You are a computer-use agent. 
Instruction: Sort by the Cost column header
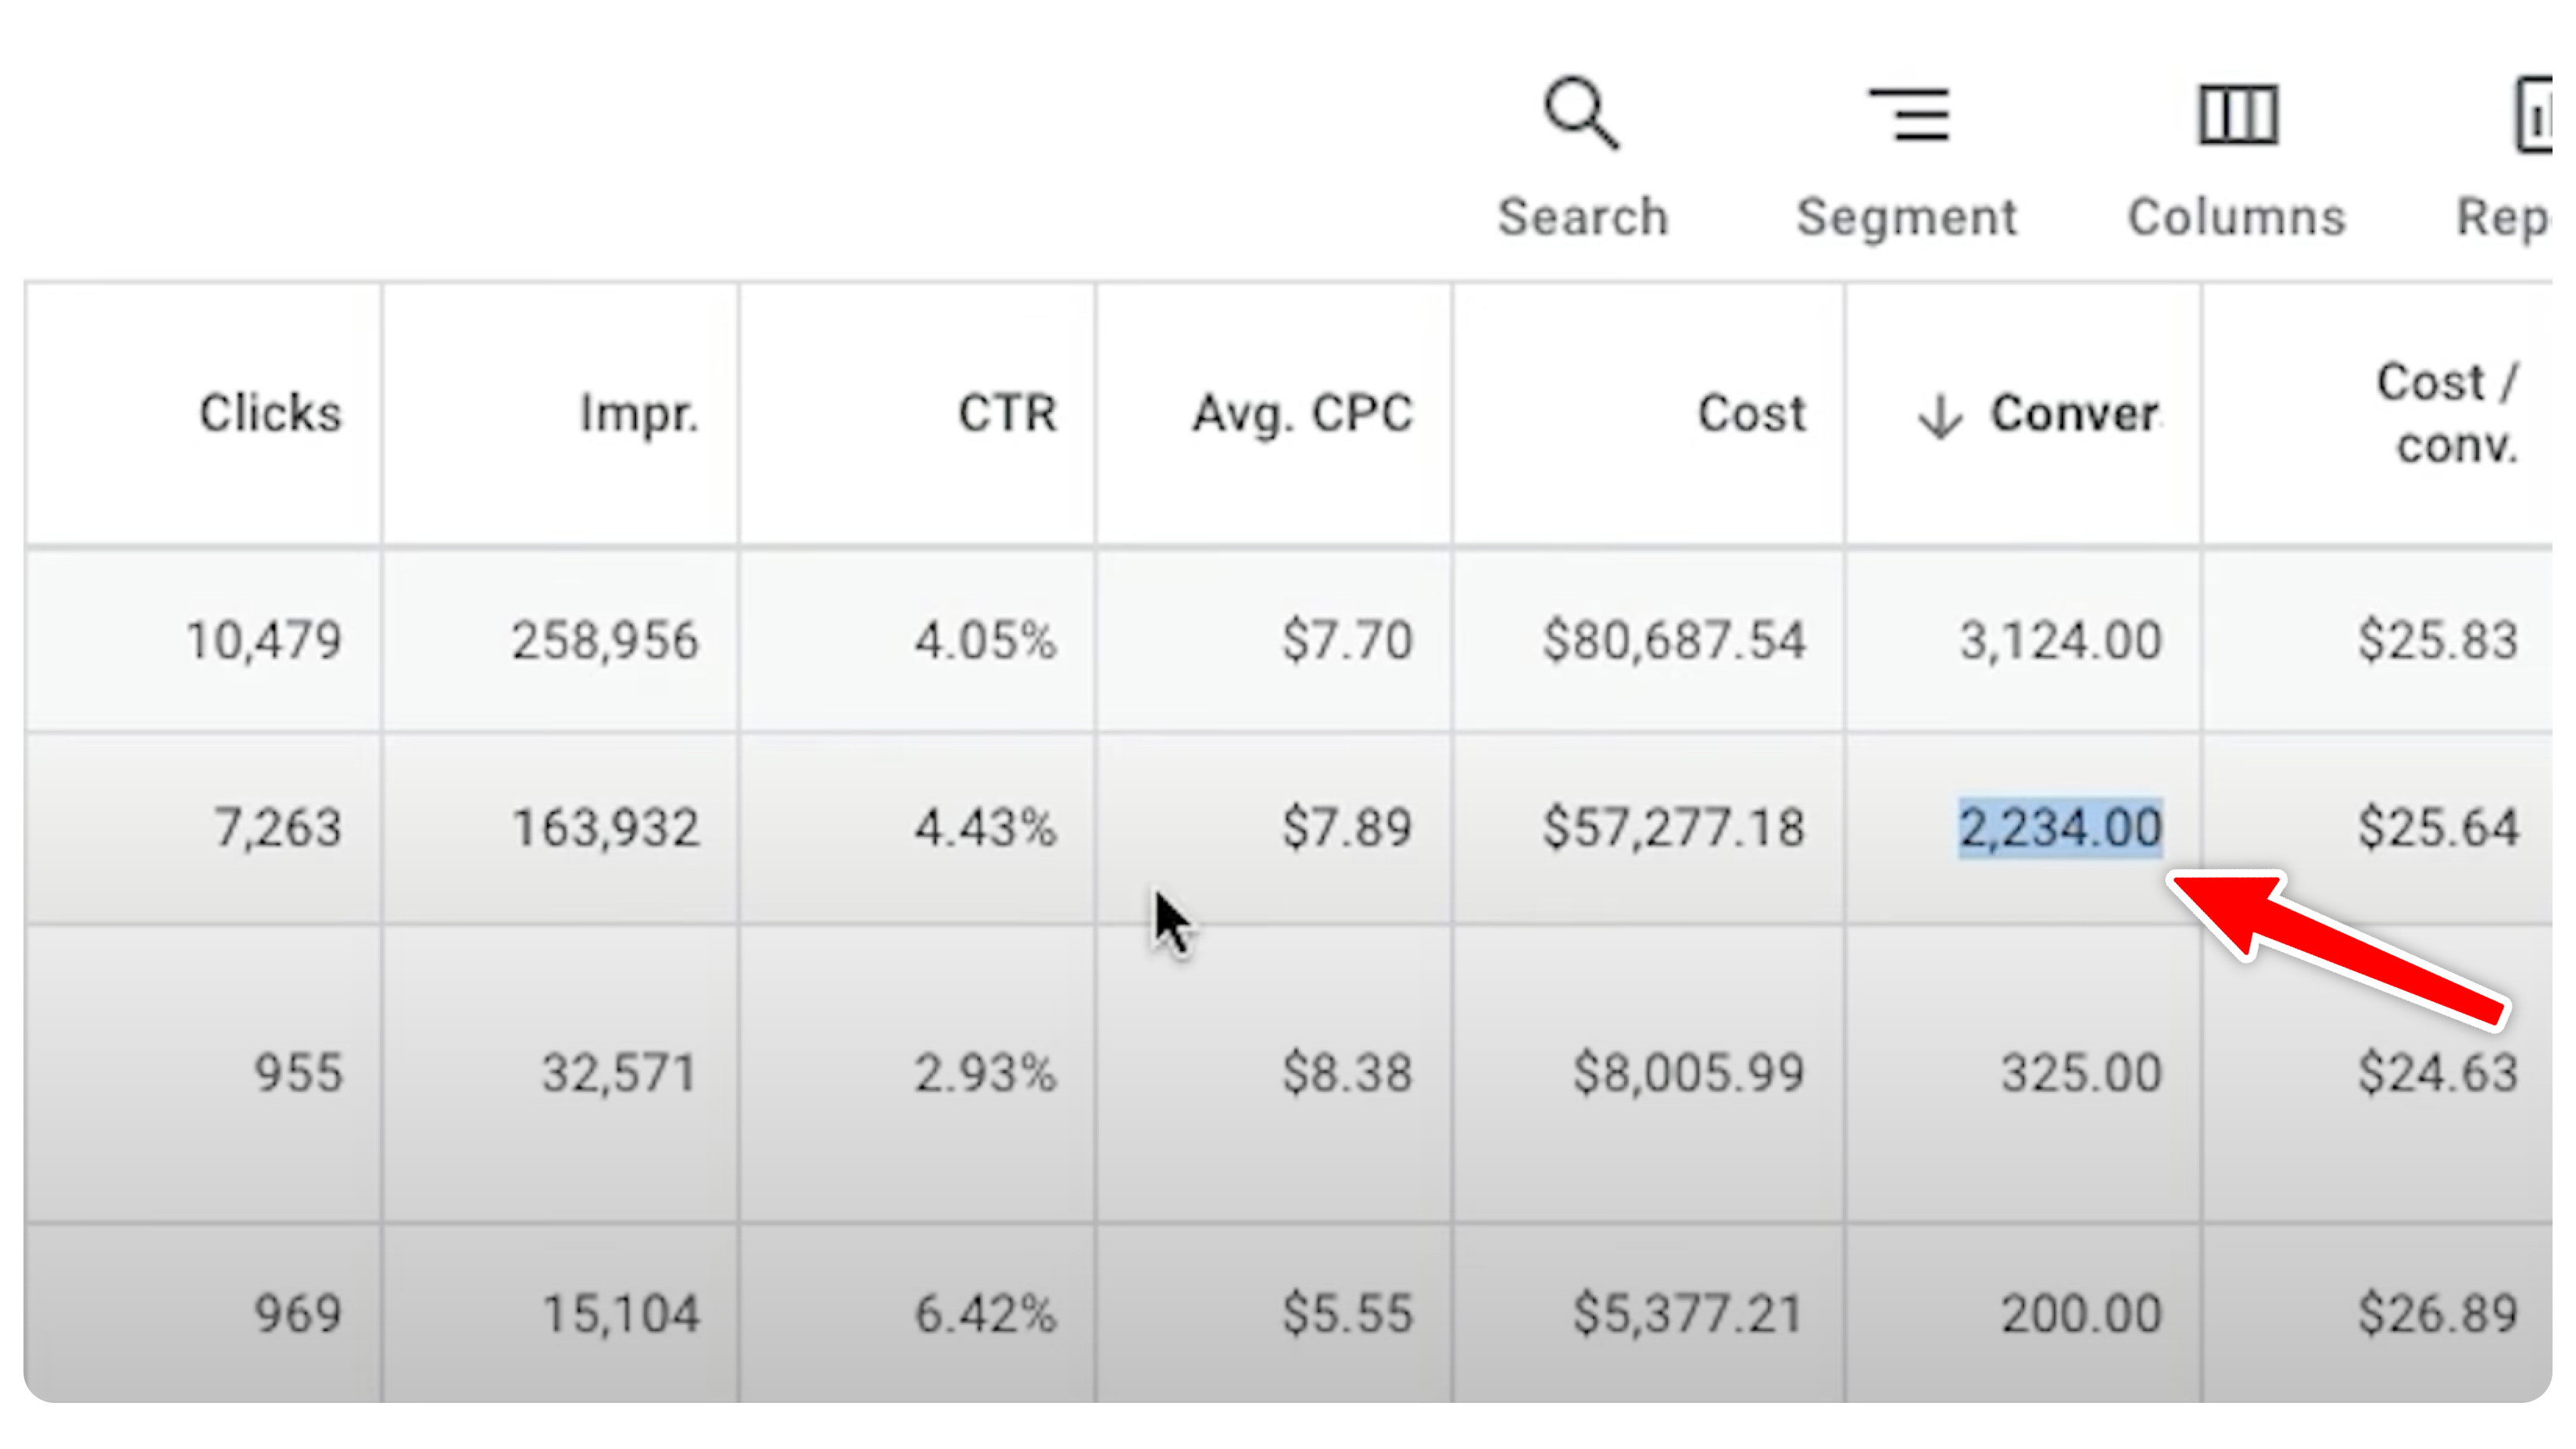pyautogui.click(x=1751, y=413)
